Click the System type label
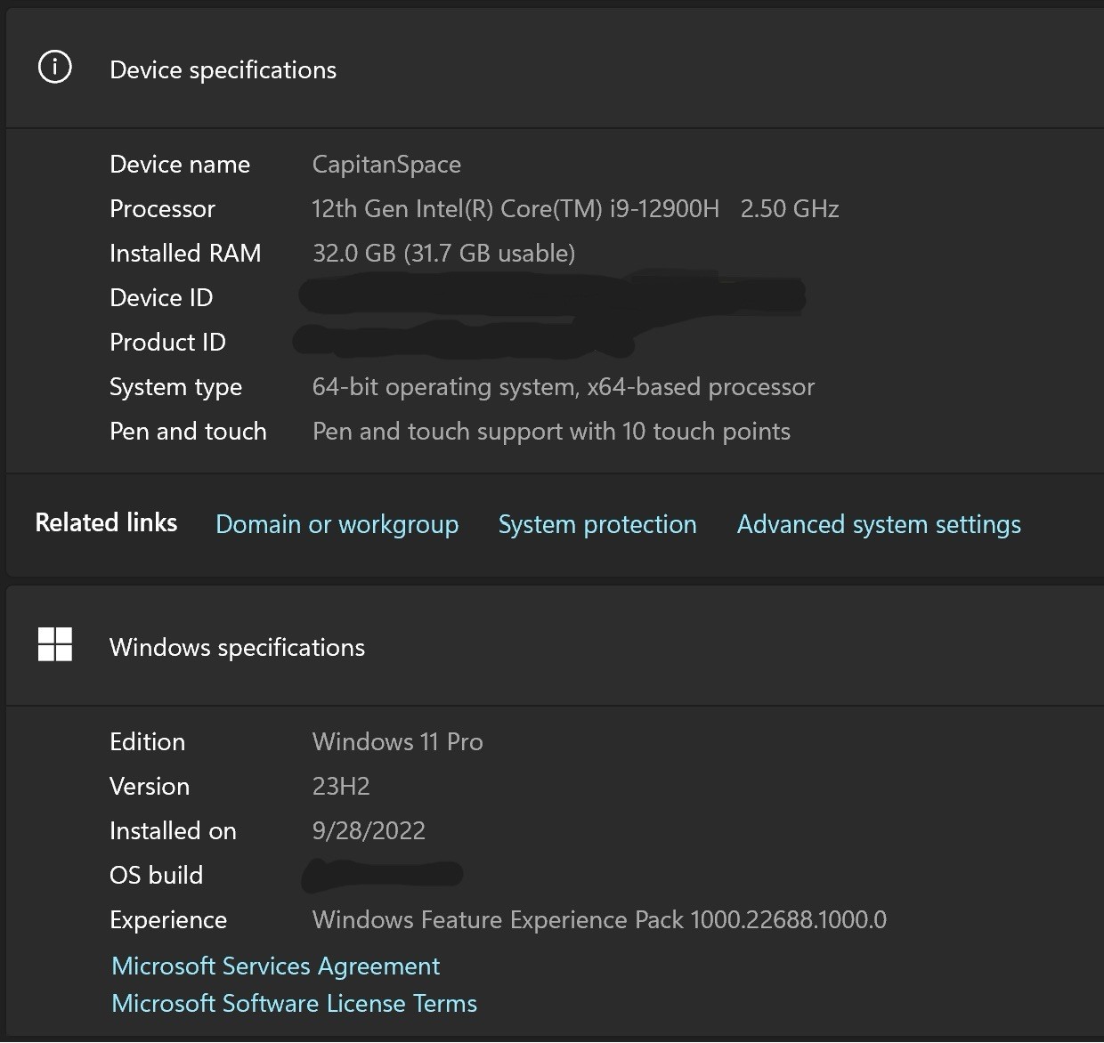 [x=175, y=386]
